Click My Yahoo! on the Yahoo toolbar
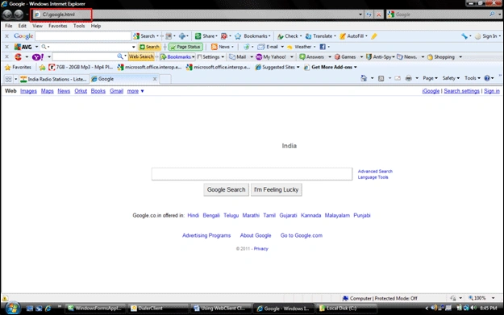The width and height of the screenshot is (504, 315). click(x=271, y=57)
